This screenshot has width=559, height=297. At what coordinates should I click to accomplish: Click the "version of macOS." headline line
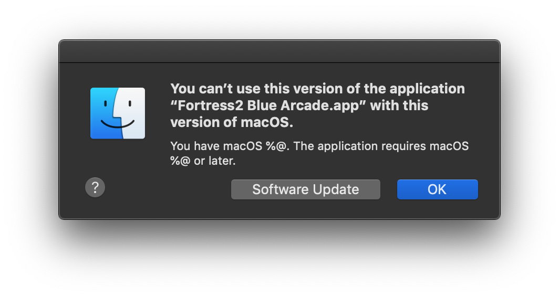pos(232,122)
